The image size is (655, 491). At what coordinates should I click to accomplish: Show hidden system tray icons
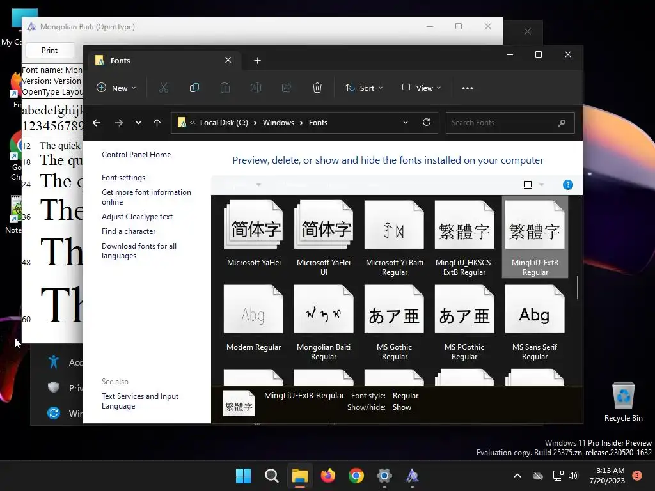tap(517, 476)
